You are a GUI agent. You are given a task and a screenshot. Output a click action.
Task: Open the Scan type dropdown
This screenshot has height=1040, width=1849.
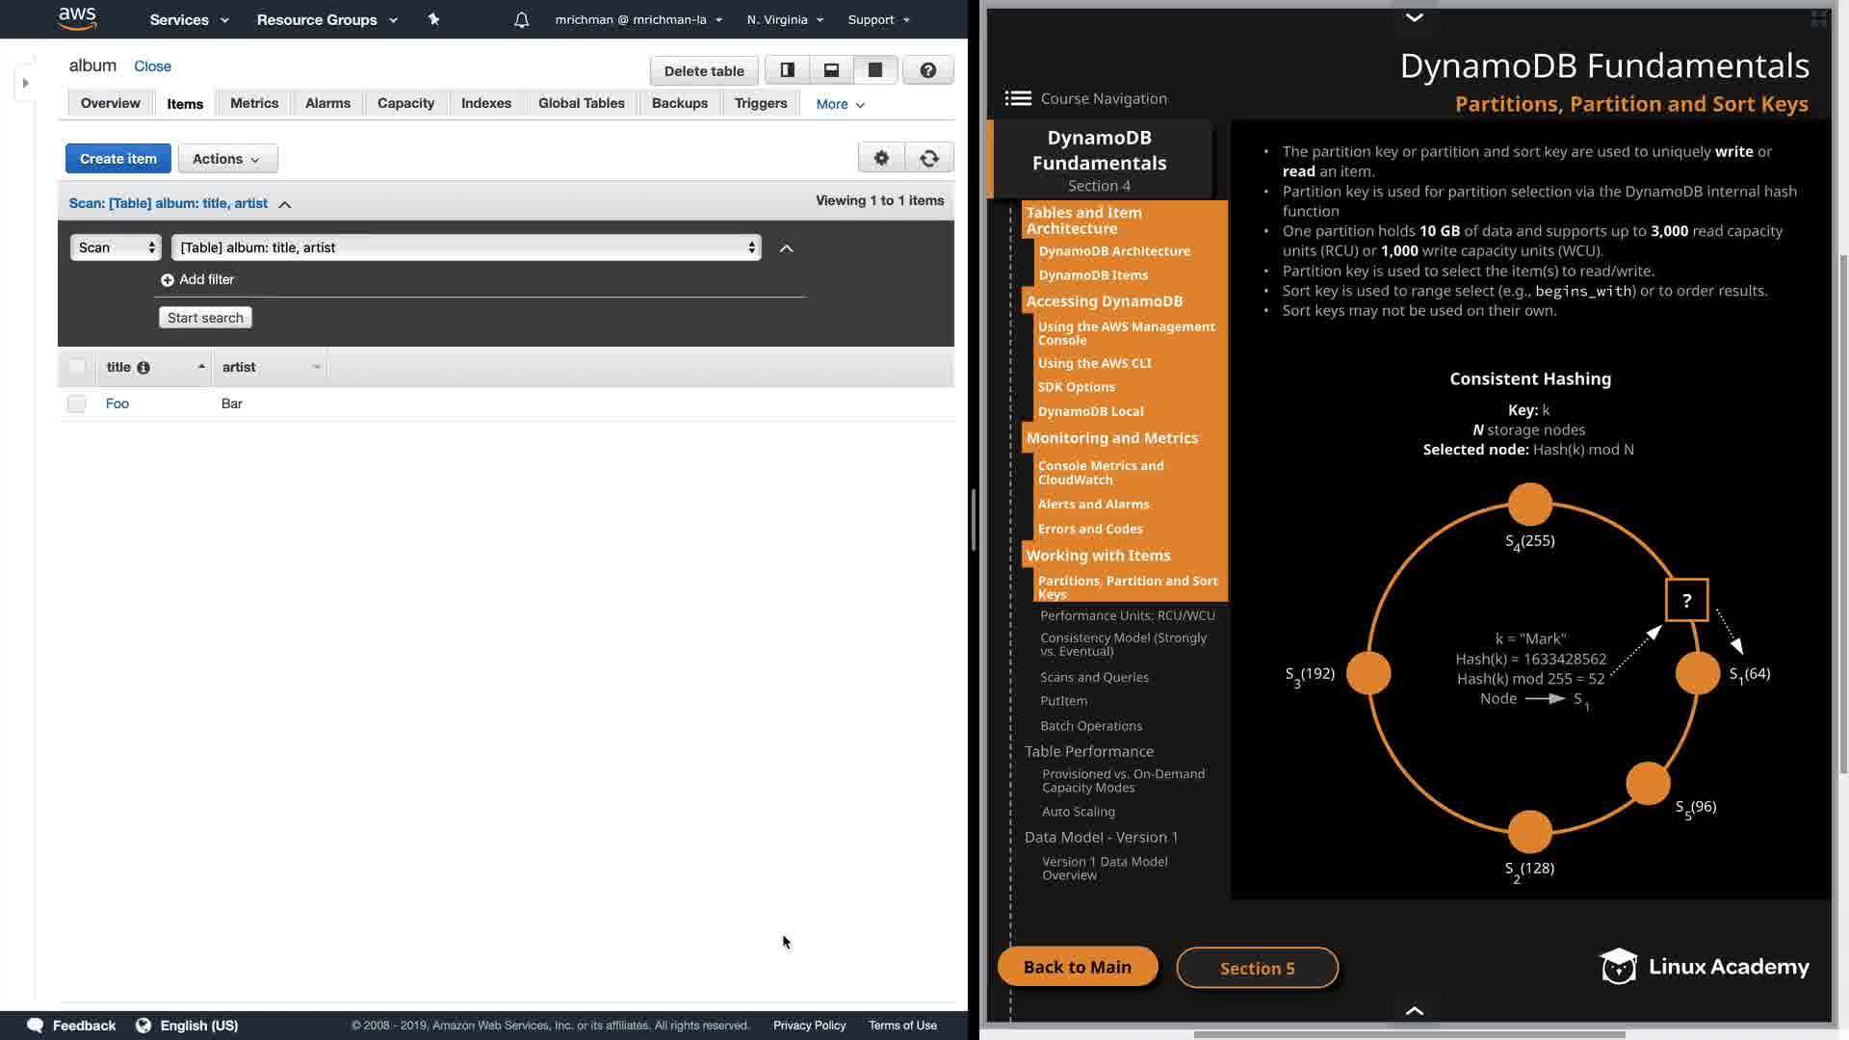click(117, 247)
